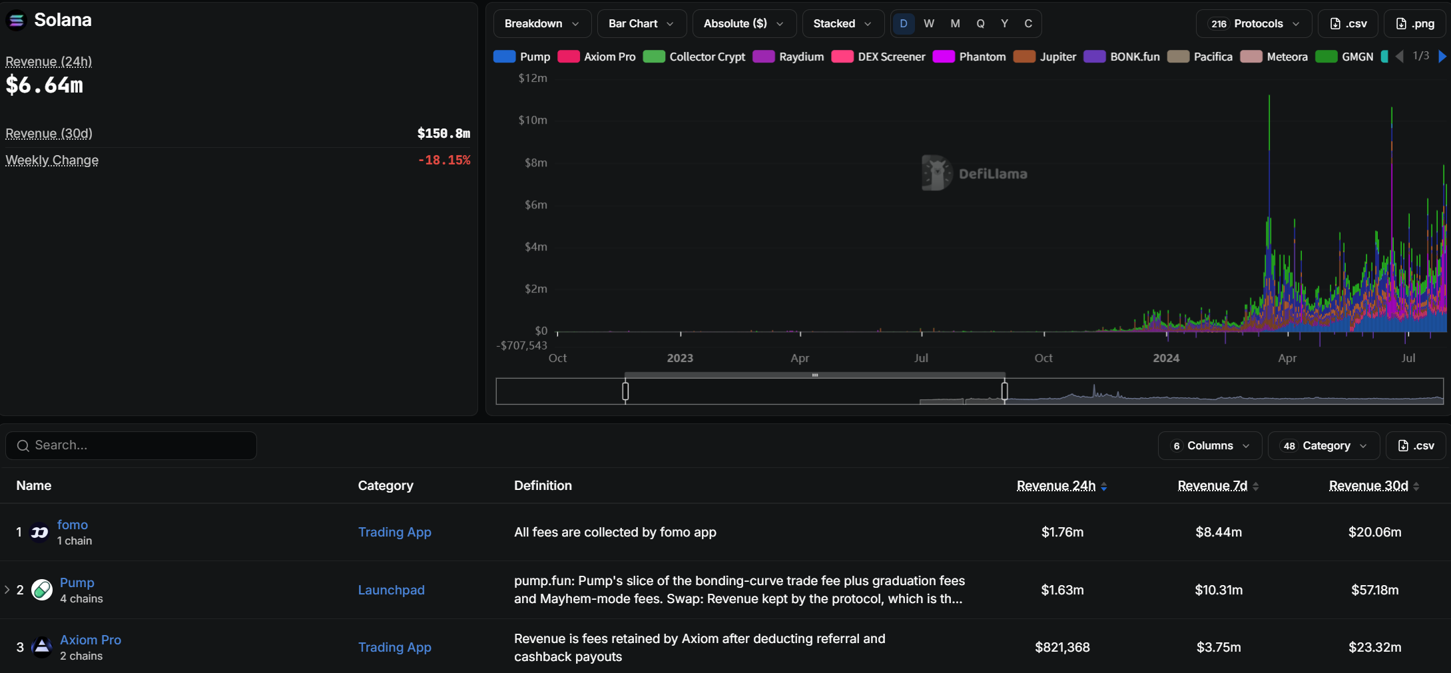Select the cumulative (C) interval tab
This screenshot has height=673, width=1451.
point(1028,24)
